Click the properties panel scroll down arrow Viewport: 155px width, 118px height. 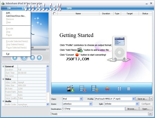tap(48, 104)
